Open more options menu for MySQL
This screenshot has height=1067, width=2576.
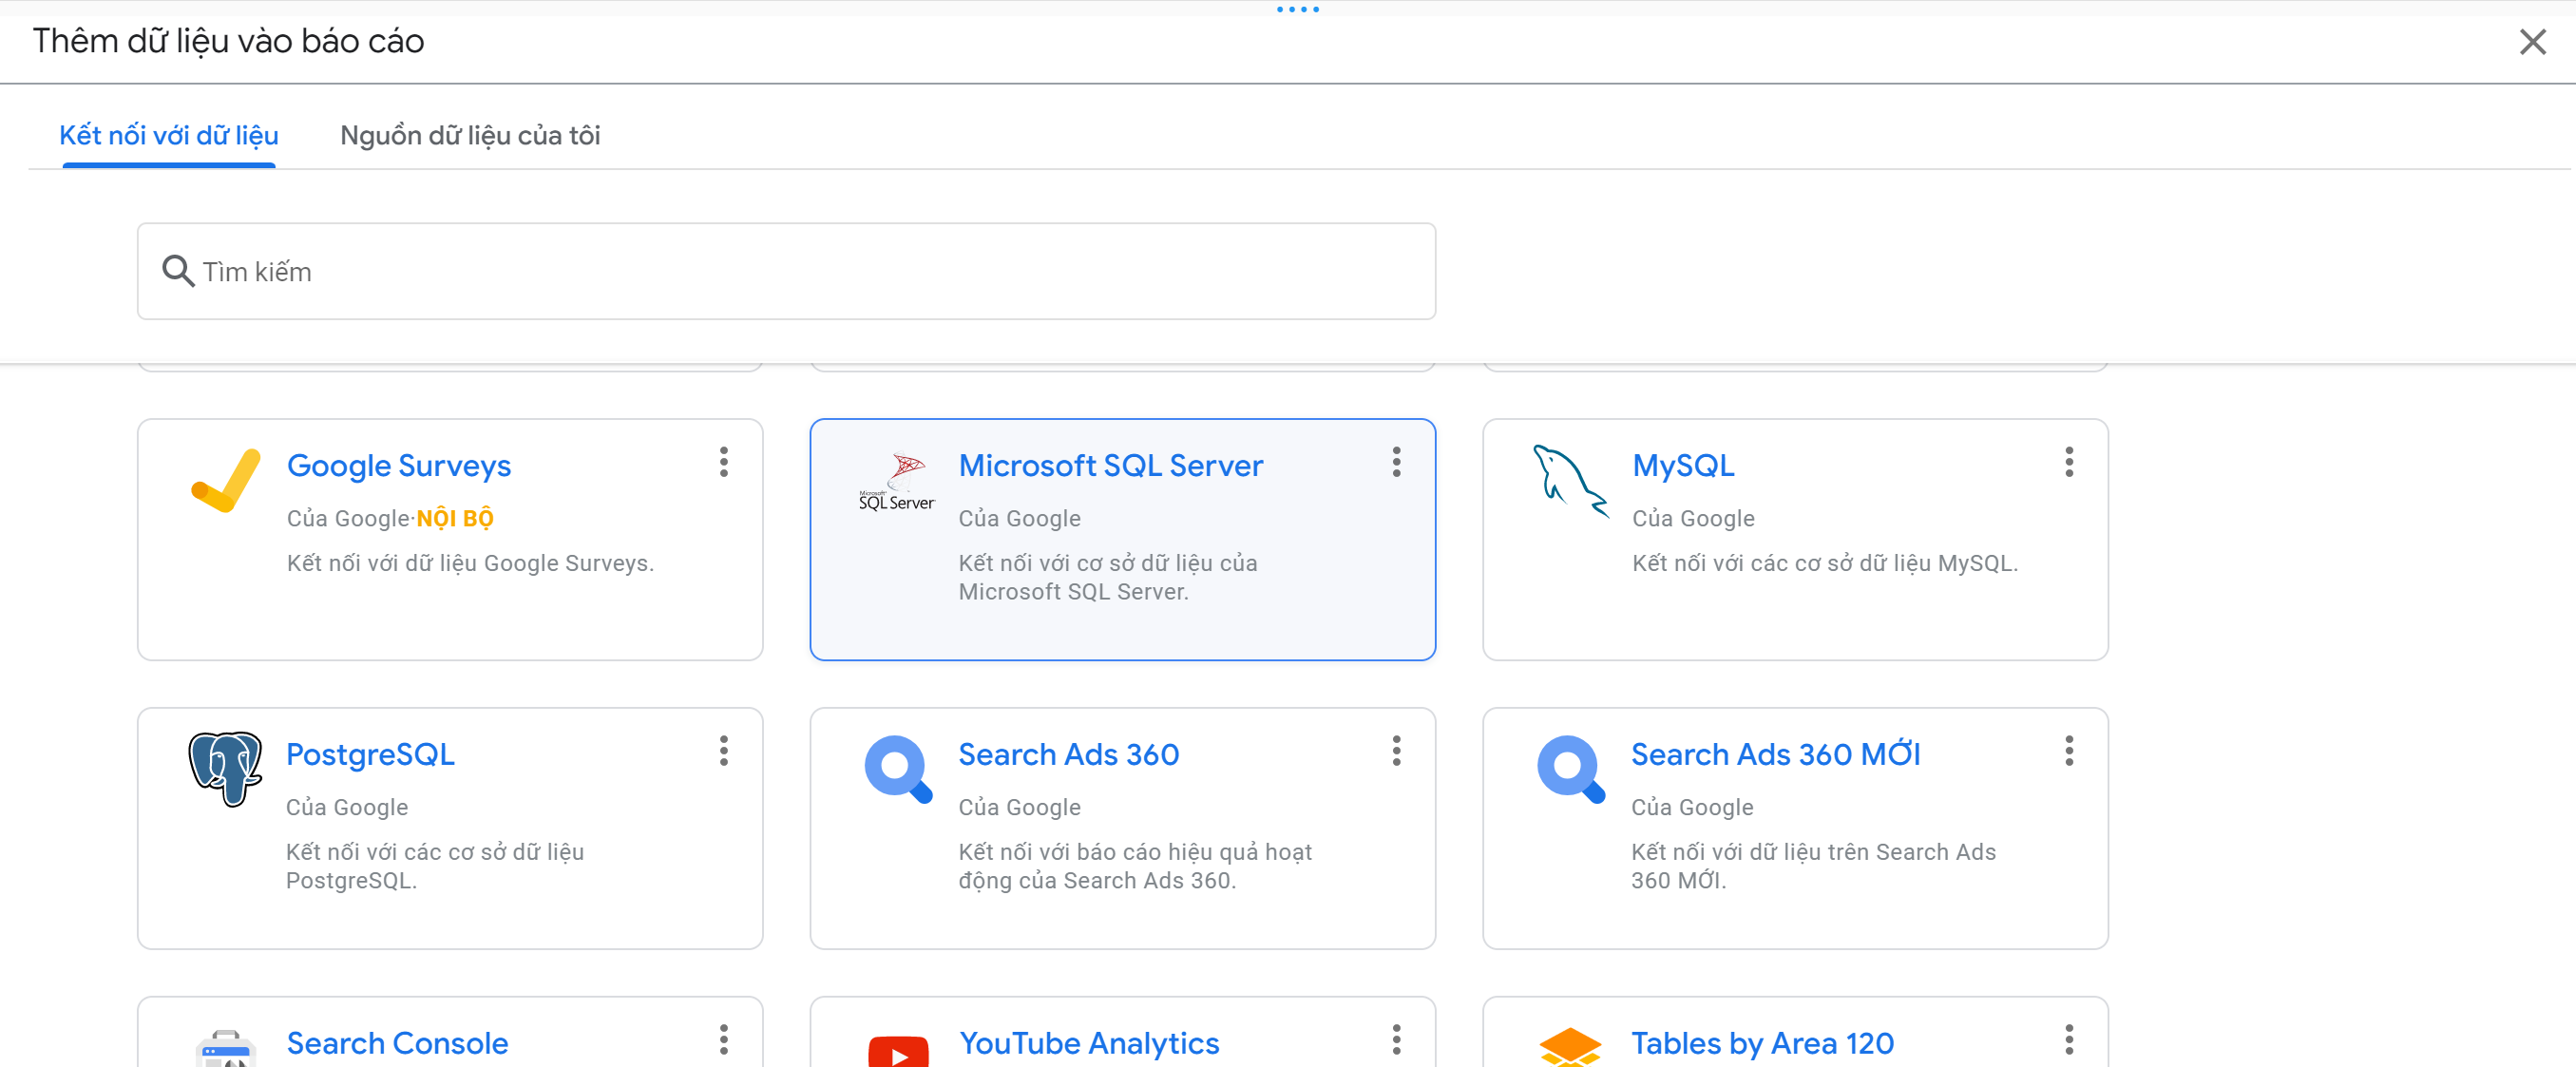click(x=2068, y=462)
